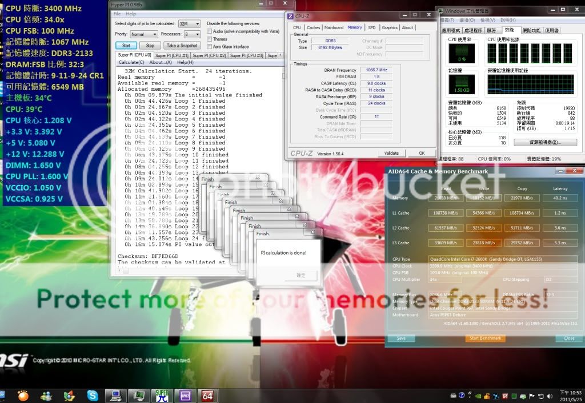Click Save in AIDA64 benchmark window
The height and width of the screenshot is (403, 585).
pos(401,338)
